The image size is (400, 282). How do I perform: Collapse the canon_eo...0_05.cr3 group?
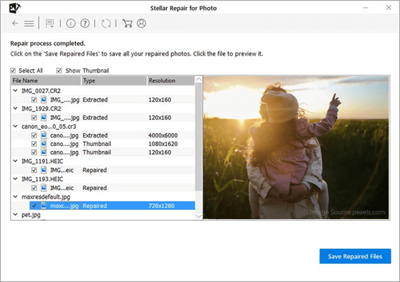pos(16,126)
